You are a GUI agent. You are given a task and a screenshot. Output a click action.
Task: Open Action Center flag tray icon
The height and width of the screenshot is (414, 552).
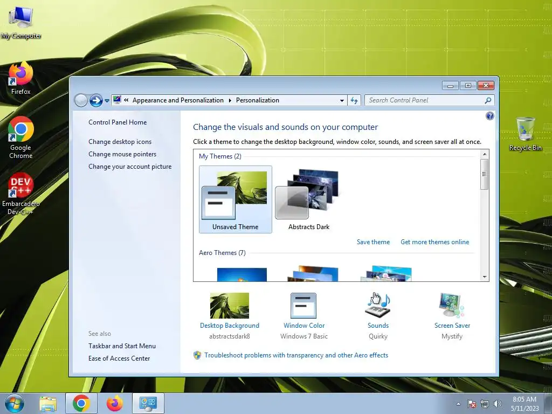coord(471,404)
